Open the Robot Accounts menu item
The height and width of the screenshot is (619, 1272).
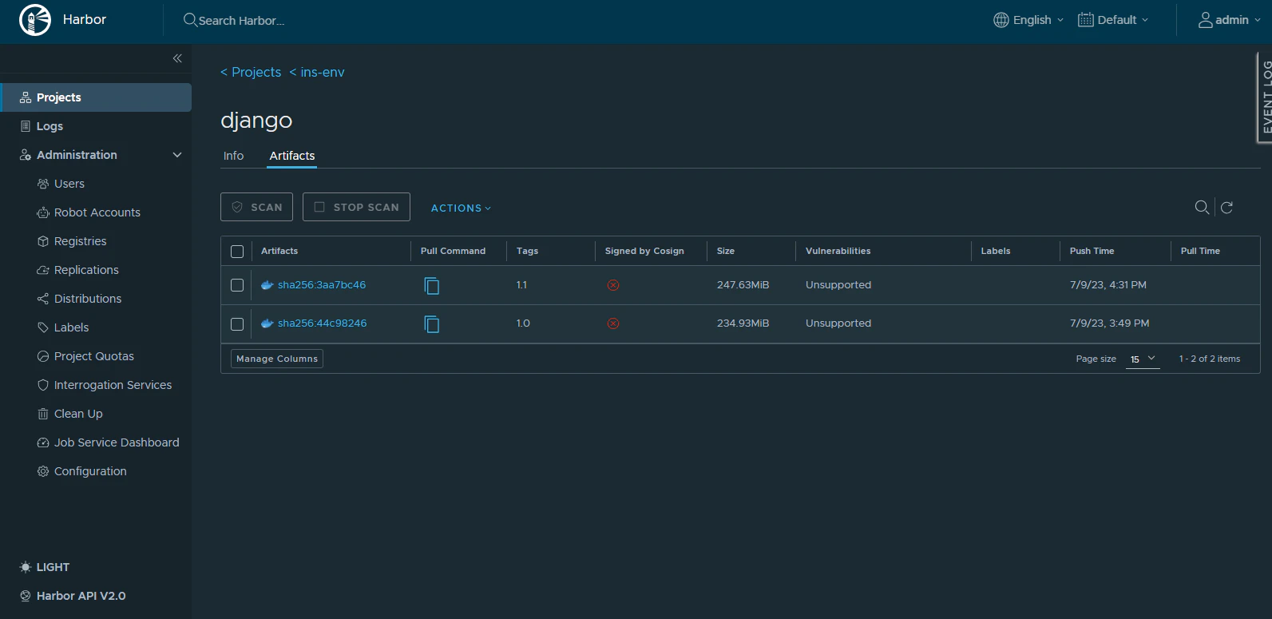coord(96,212)
